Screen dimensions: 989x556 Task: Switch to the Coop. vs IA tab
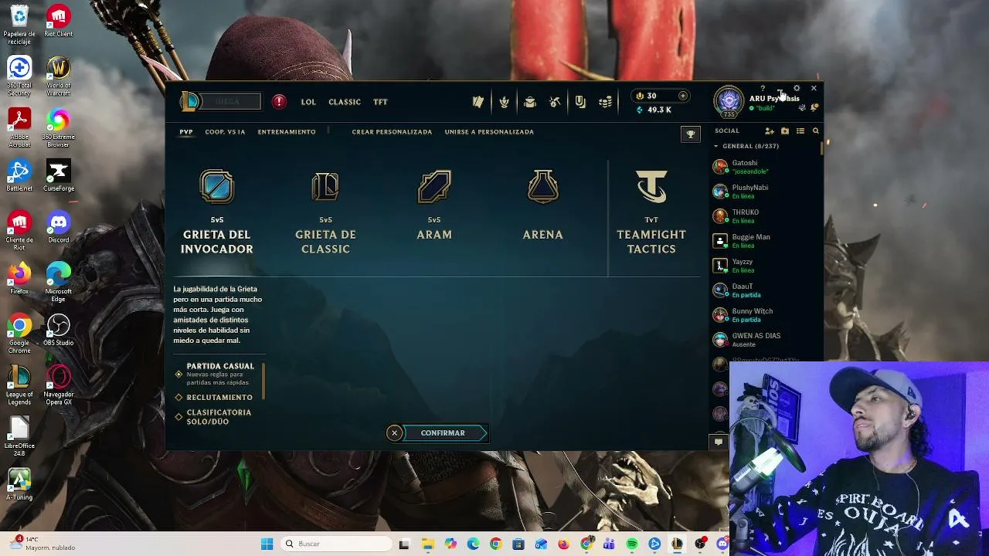225,132
